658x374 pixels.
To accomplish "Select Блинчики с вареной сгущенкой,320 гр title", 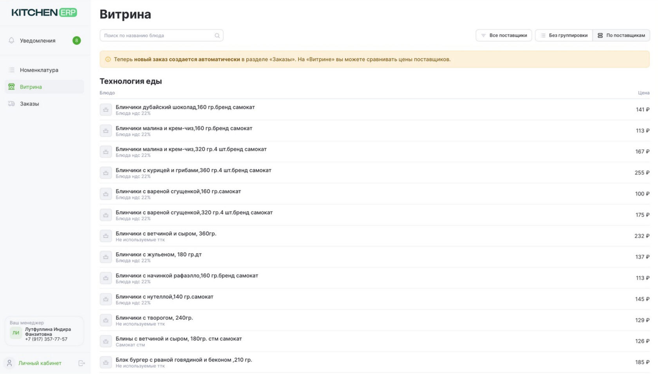I will pyautogui.click(x=194, y=212).
